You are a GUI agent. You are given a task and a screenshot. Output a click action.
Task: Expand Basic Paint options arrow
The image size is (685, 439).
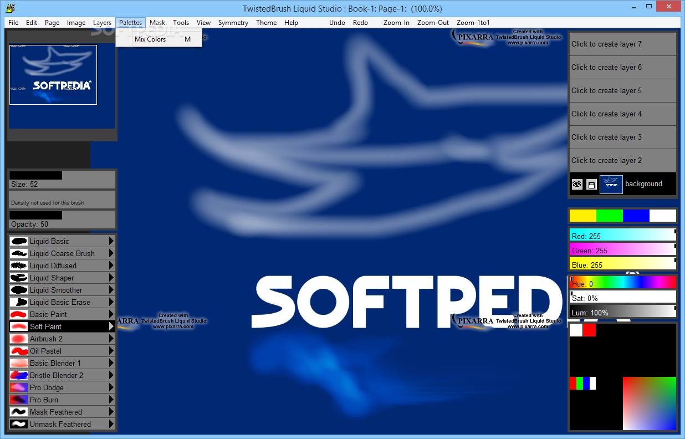(111, 314)
